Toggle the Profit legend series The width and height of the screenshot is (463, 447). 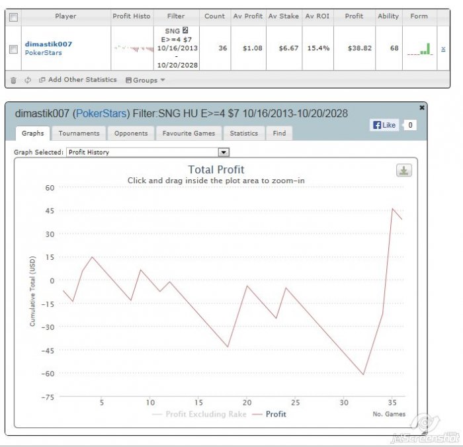coord(269,414)
